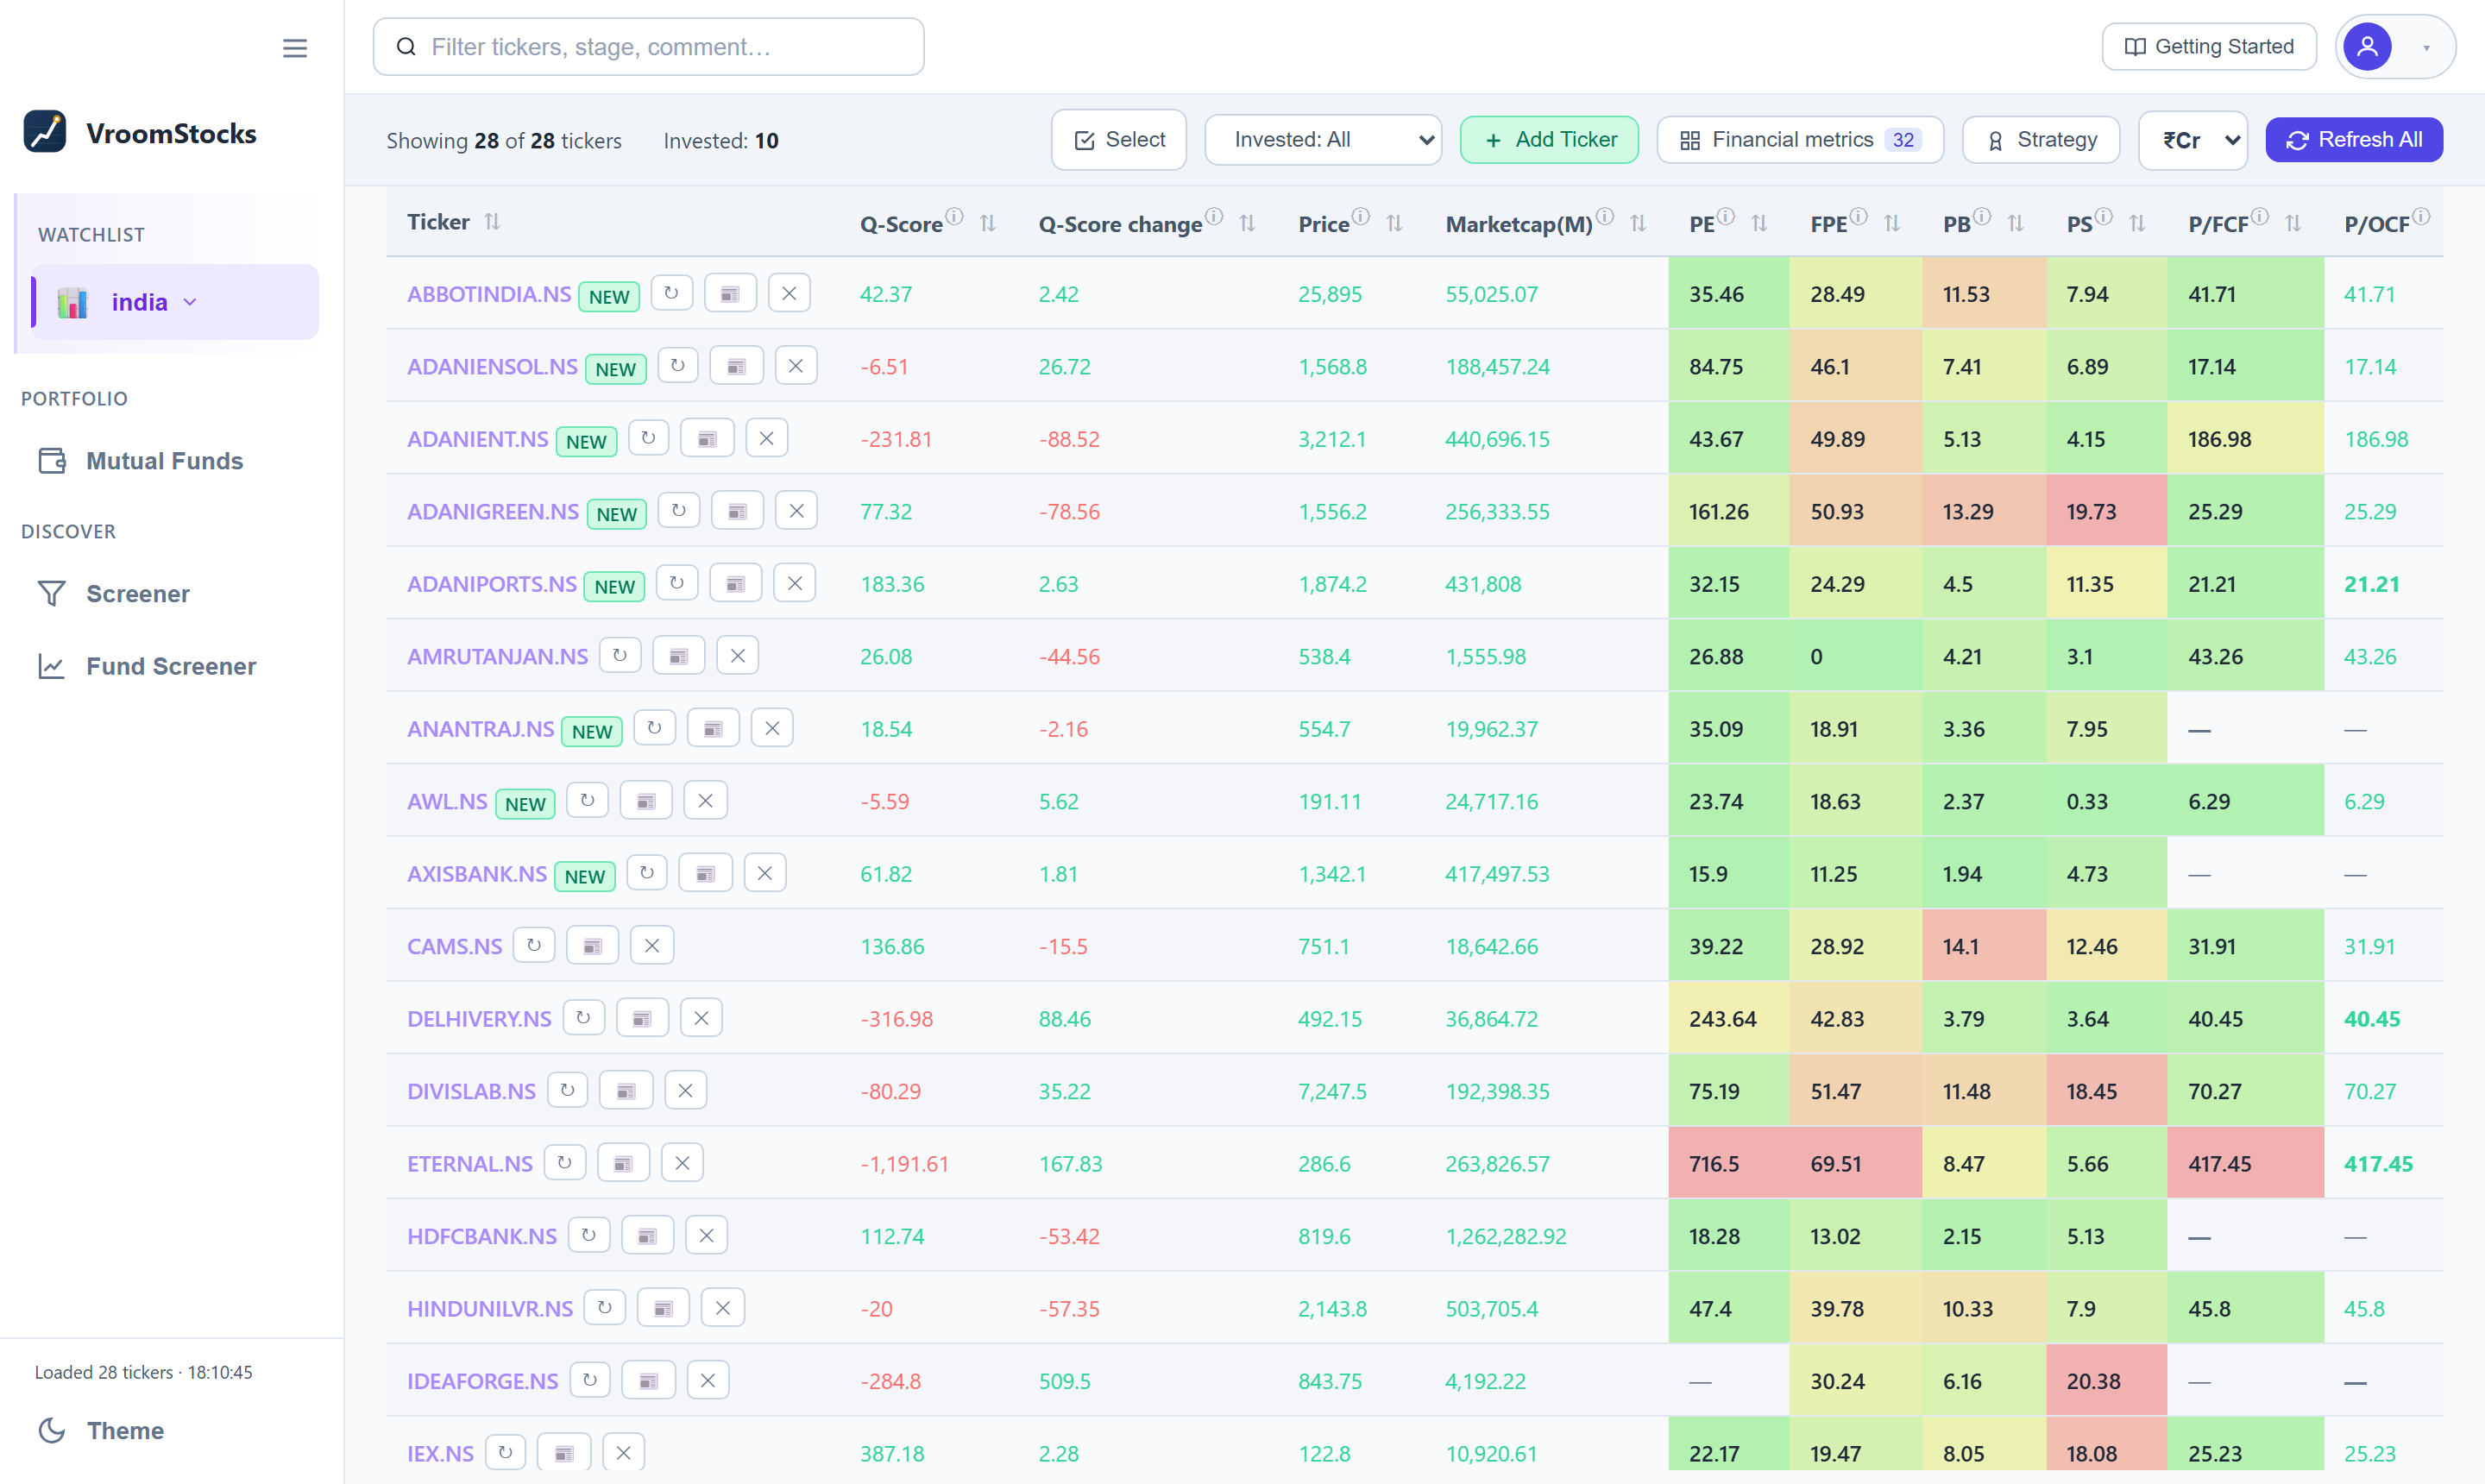Refresh the HDFCBANK.NS ticker

coord(589,1236)
